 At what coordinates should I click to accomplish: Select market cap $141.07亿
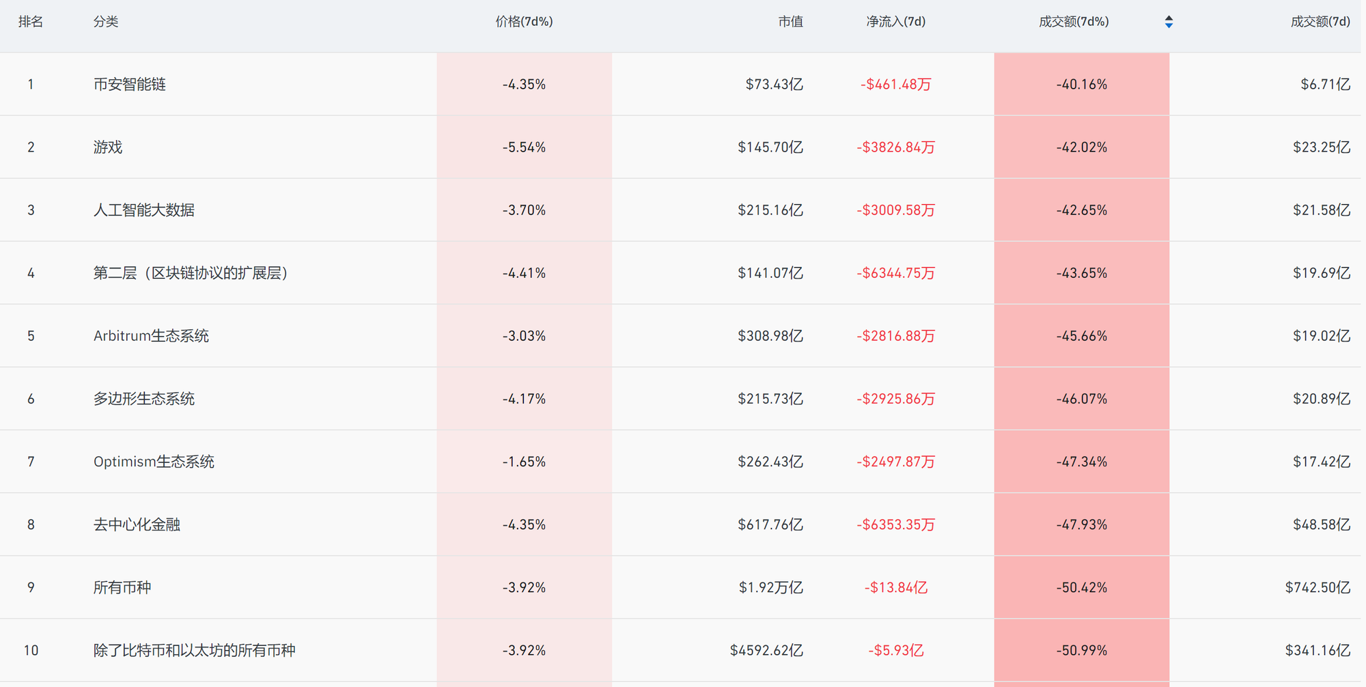point(770,272)
